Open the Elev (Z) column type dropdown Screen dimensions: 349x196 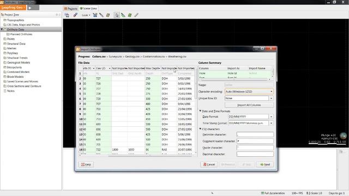pos(110,68)
